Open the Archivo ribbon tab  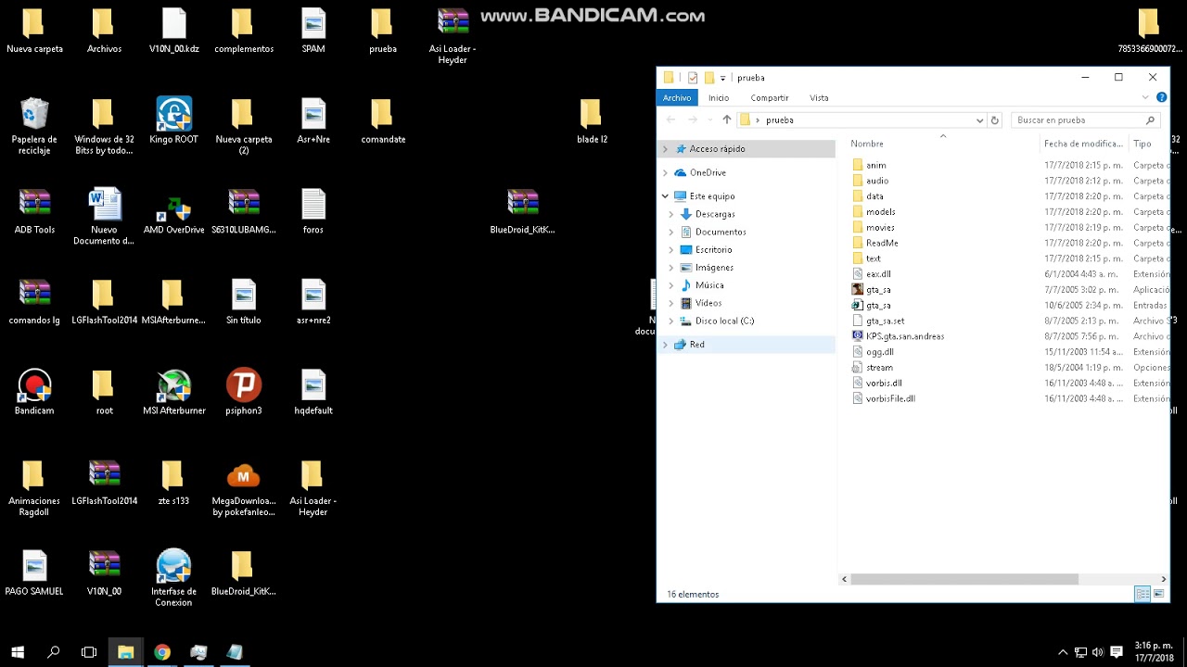[x=677, y=97]
